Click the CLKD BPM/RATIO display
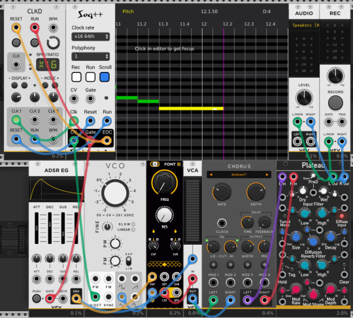This screenshot has height=318, width=353. [48, 65]
